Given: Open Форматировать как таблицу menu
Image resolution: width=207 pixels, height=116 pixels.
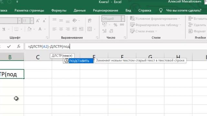Looking at the screenshot, I should pyautogui.click(x=156, y=25).
